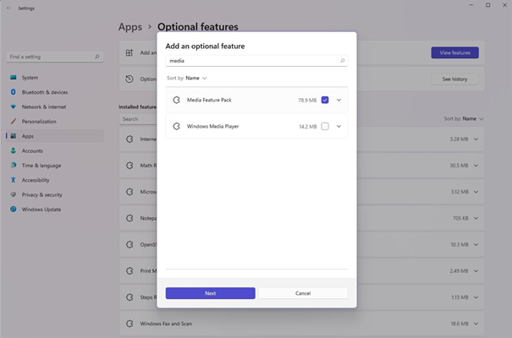
Task: Expand Windows Media Player details chevron
Action: click(339, 126)
